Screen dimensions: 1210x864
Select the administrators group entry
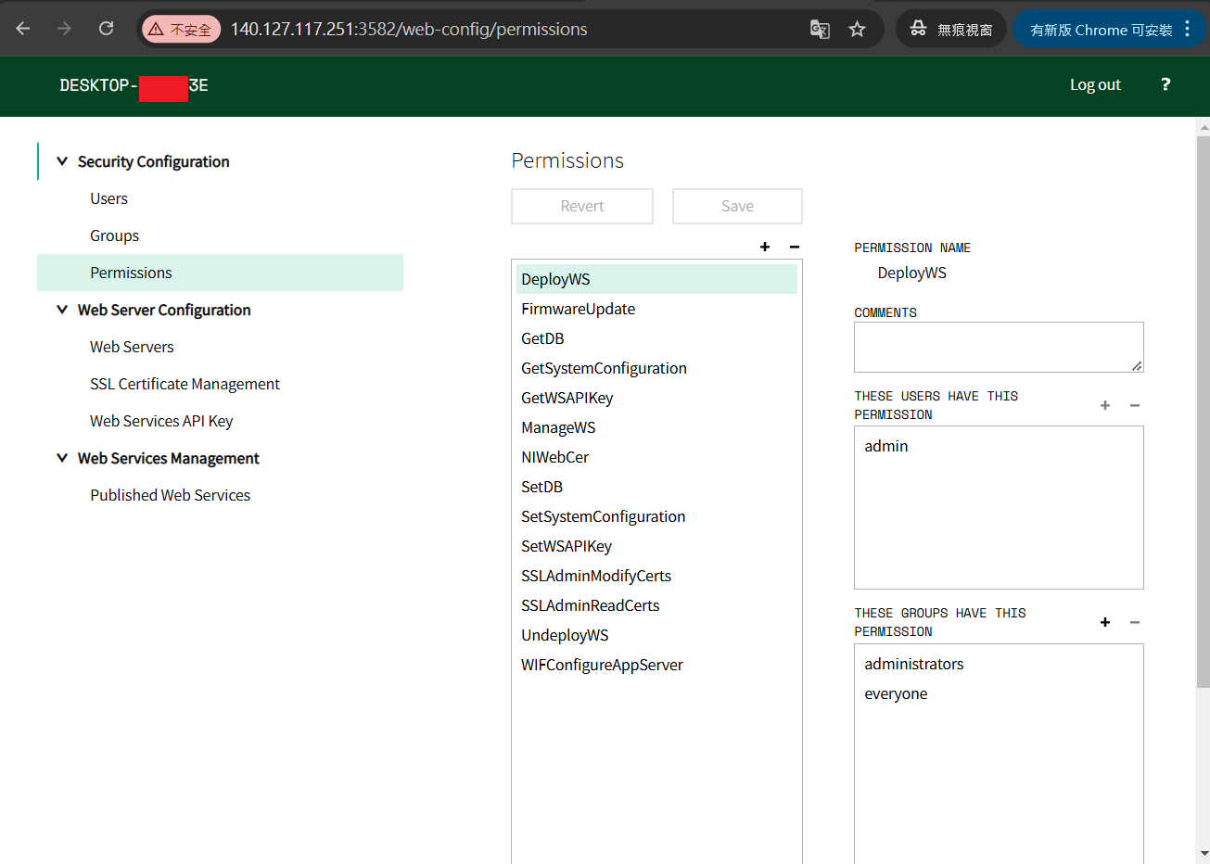pos(999,664)
